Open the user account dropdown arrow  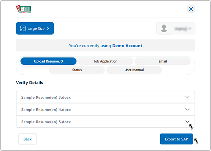click(x=191, y=29)
